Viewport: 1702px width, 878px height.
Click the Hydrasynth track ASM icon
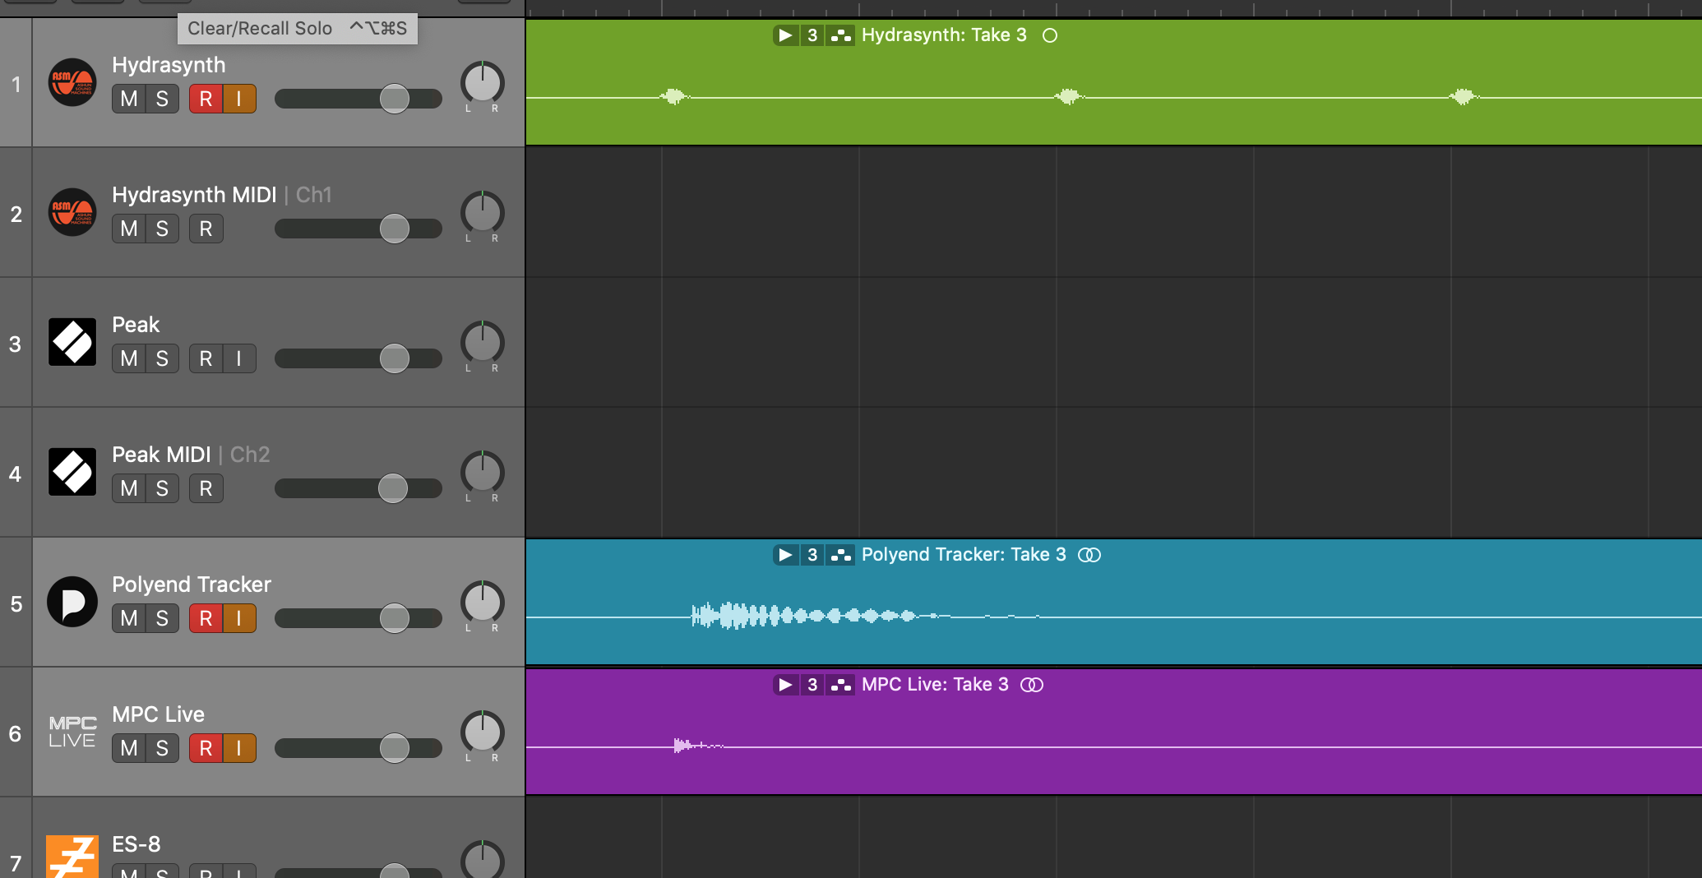click(72, 83)
